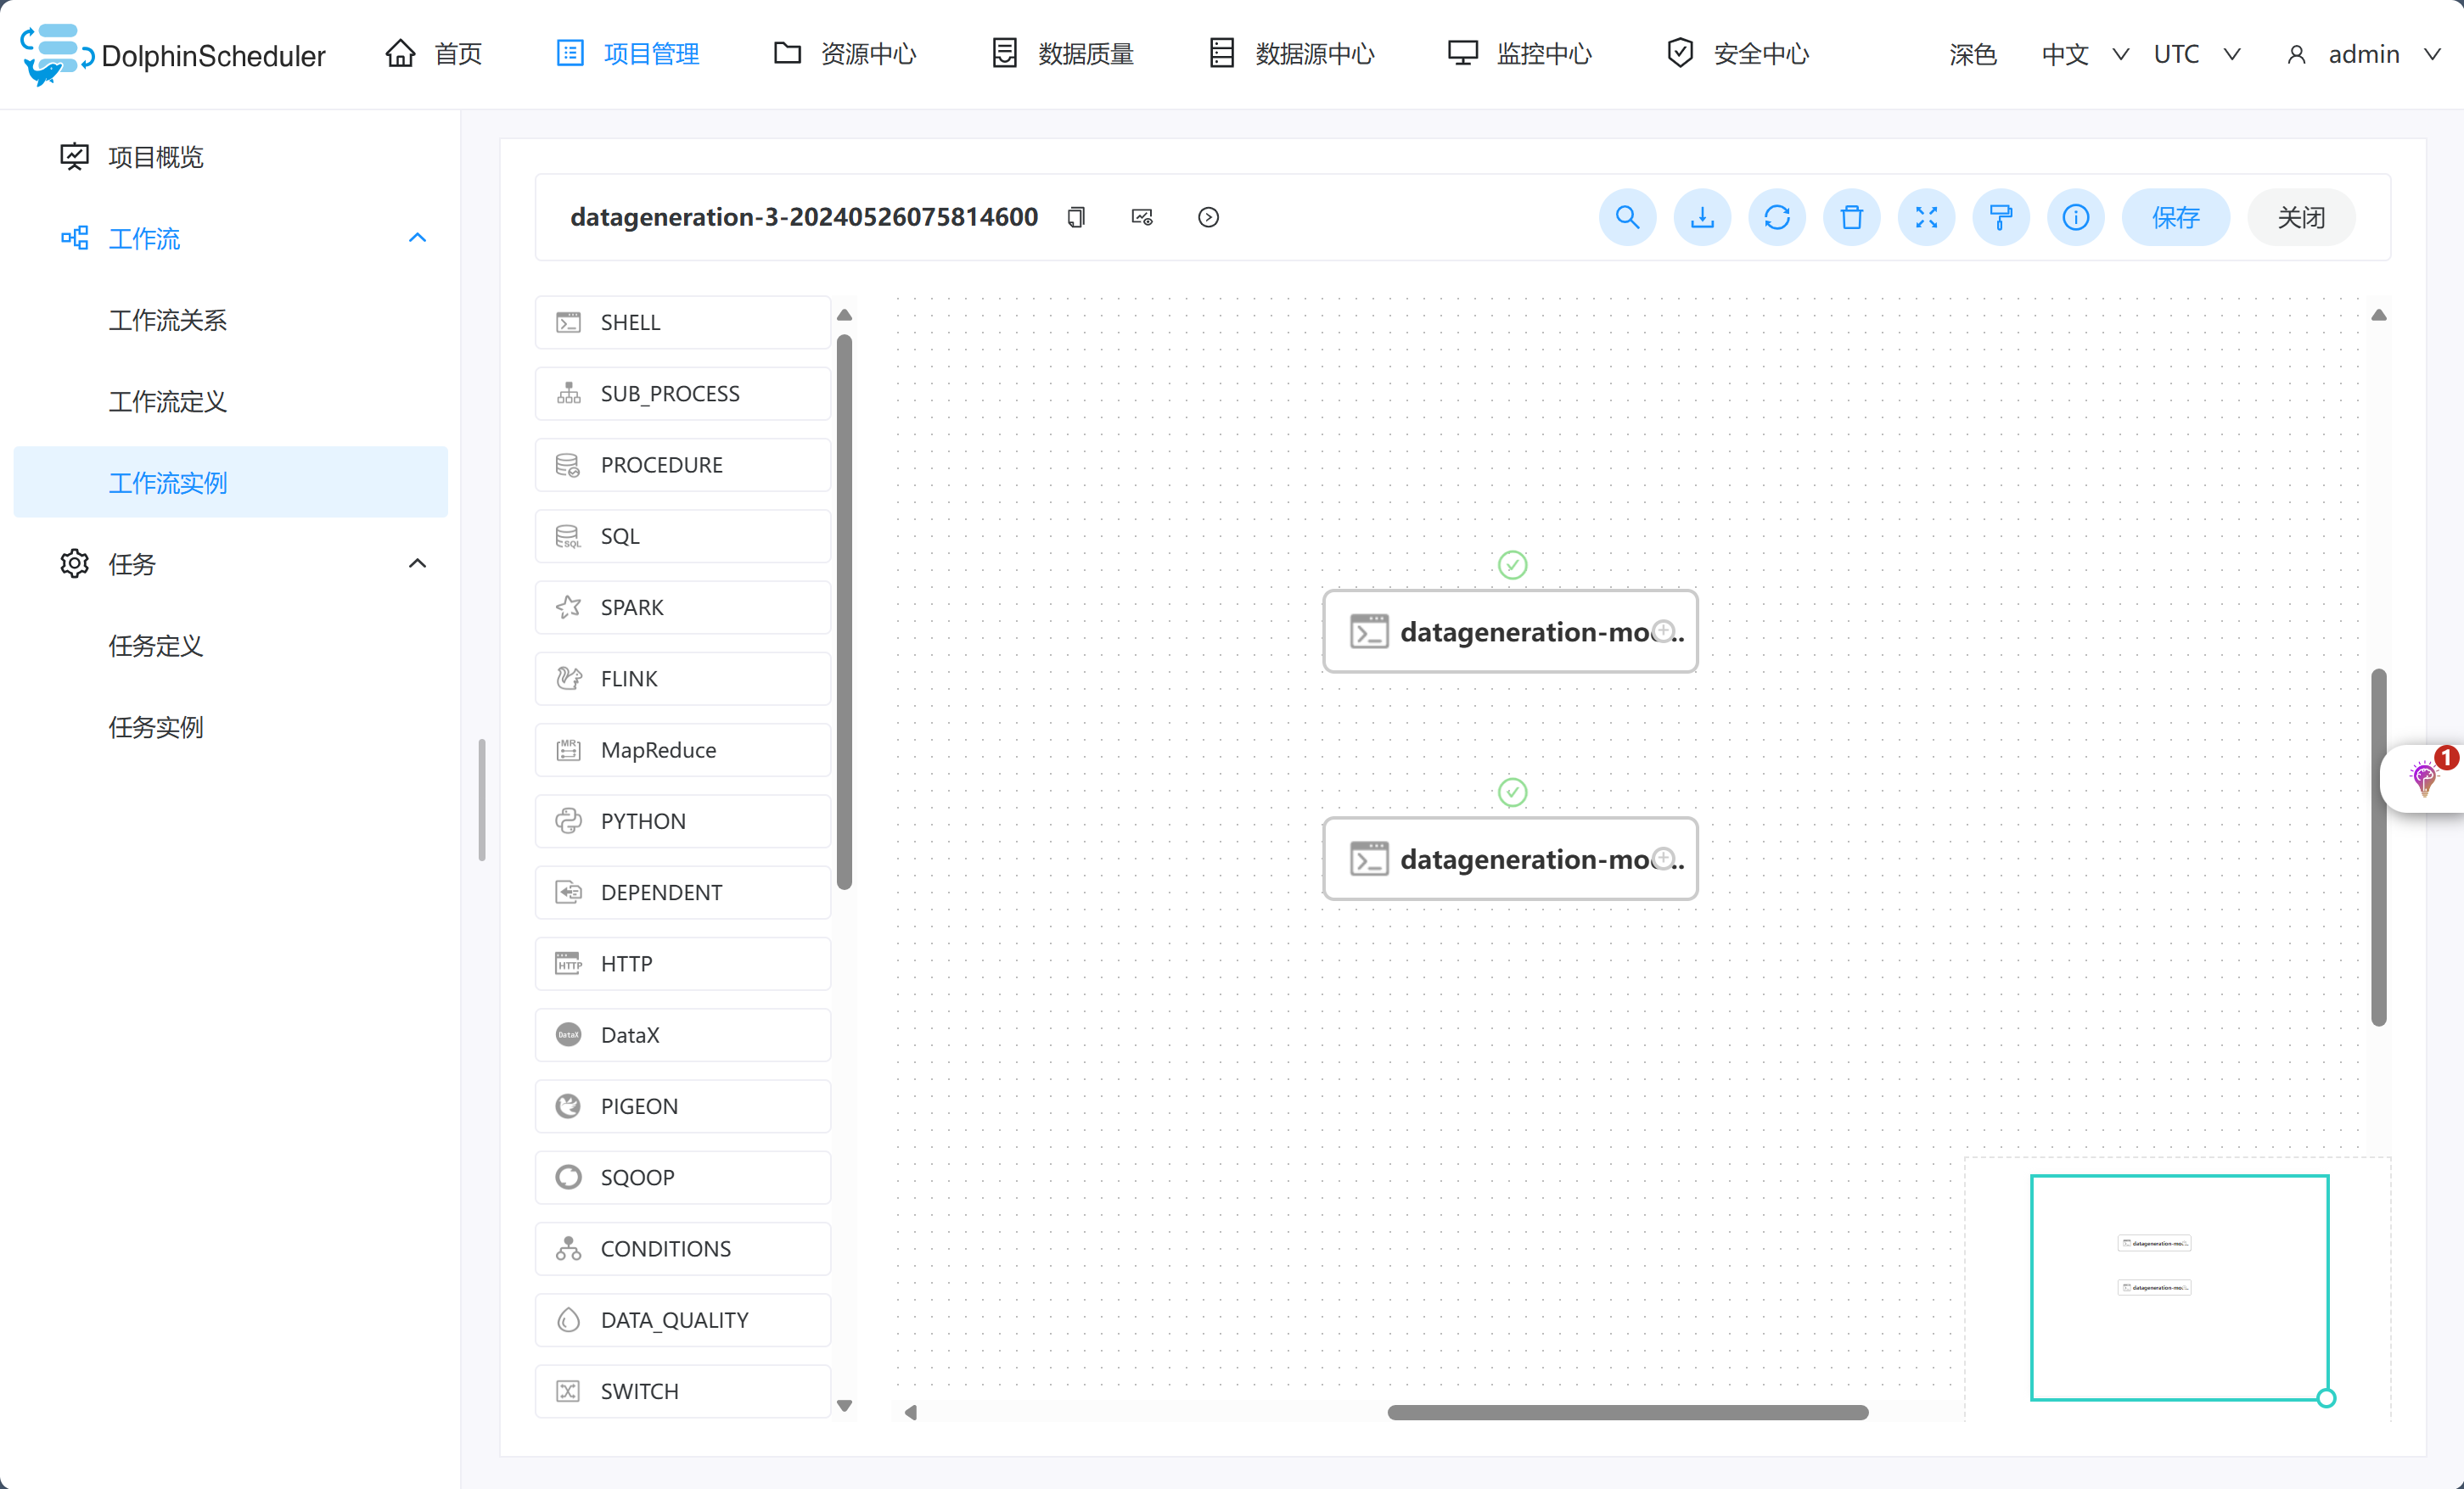The height and width of the screenshot is (1489, 2464).
Task: Click the search magnifier icon in toolbar
Action: [1626, 216]
